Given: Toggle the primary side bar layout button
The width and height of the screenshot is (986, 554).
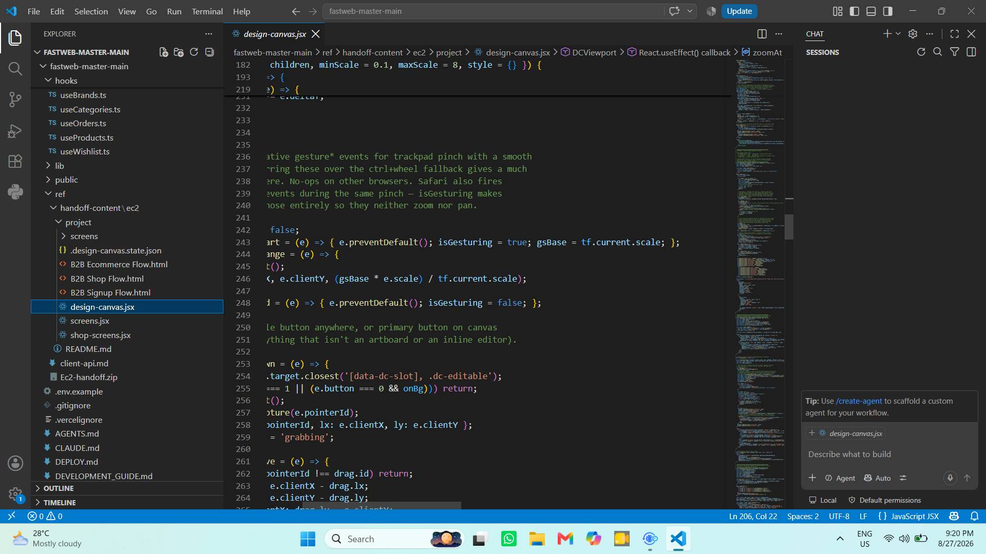Looking at the screenshot, I should (x=855, y=11).
